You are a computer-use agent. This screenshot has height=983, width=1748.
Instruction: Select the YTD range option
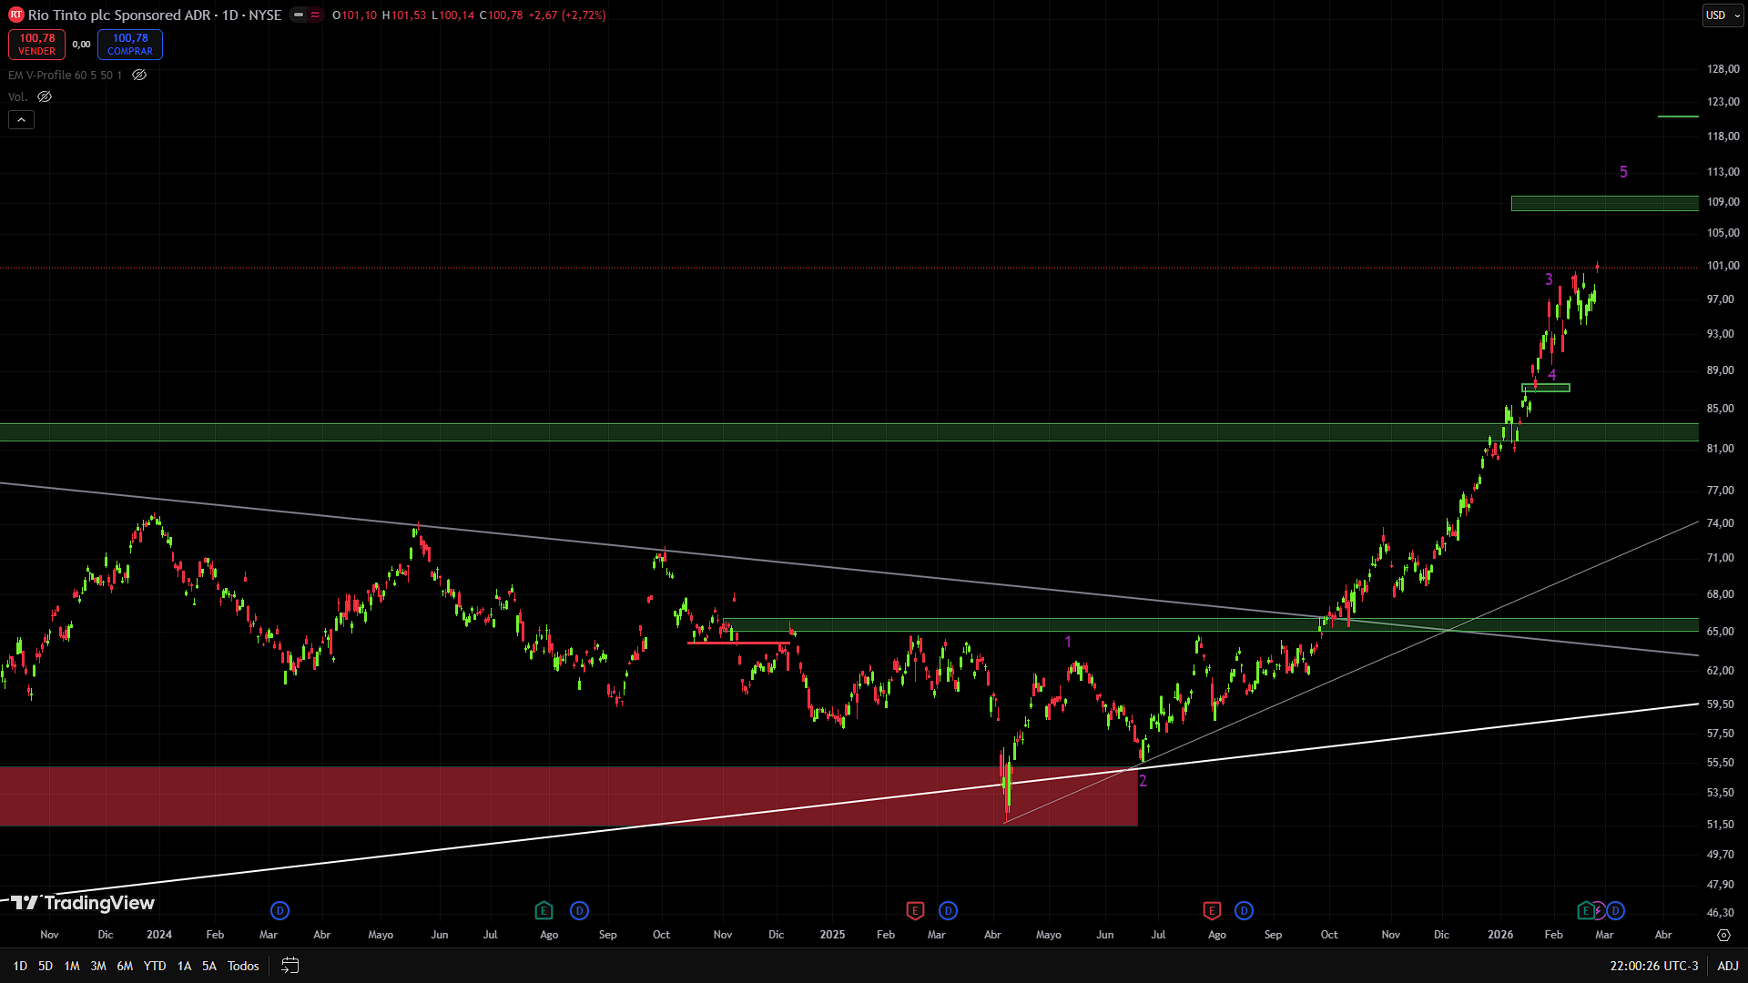154,966
